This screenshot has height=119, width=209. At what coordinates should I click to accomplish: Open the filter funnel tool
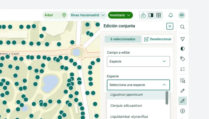(182, 39)
